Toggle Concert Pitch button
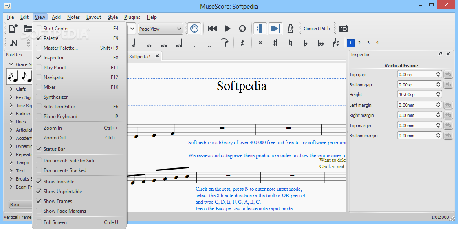This screenshot has width=458, height=229. click(x=317, y=29)
